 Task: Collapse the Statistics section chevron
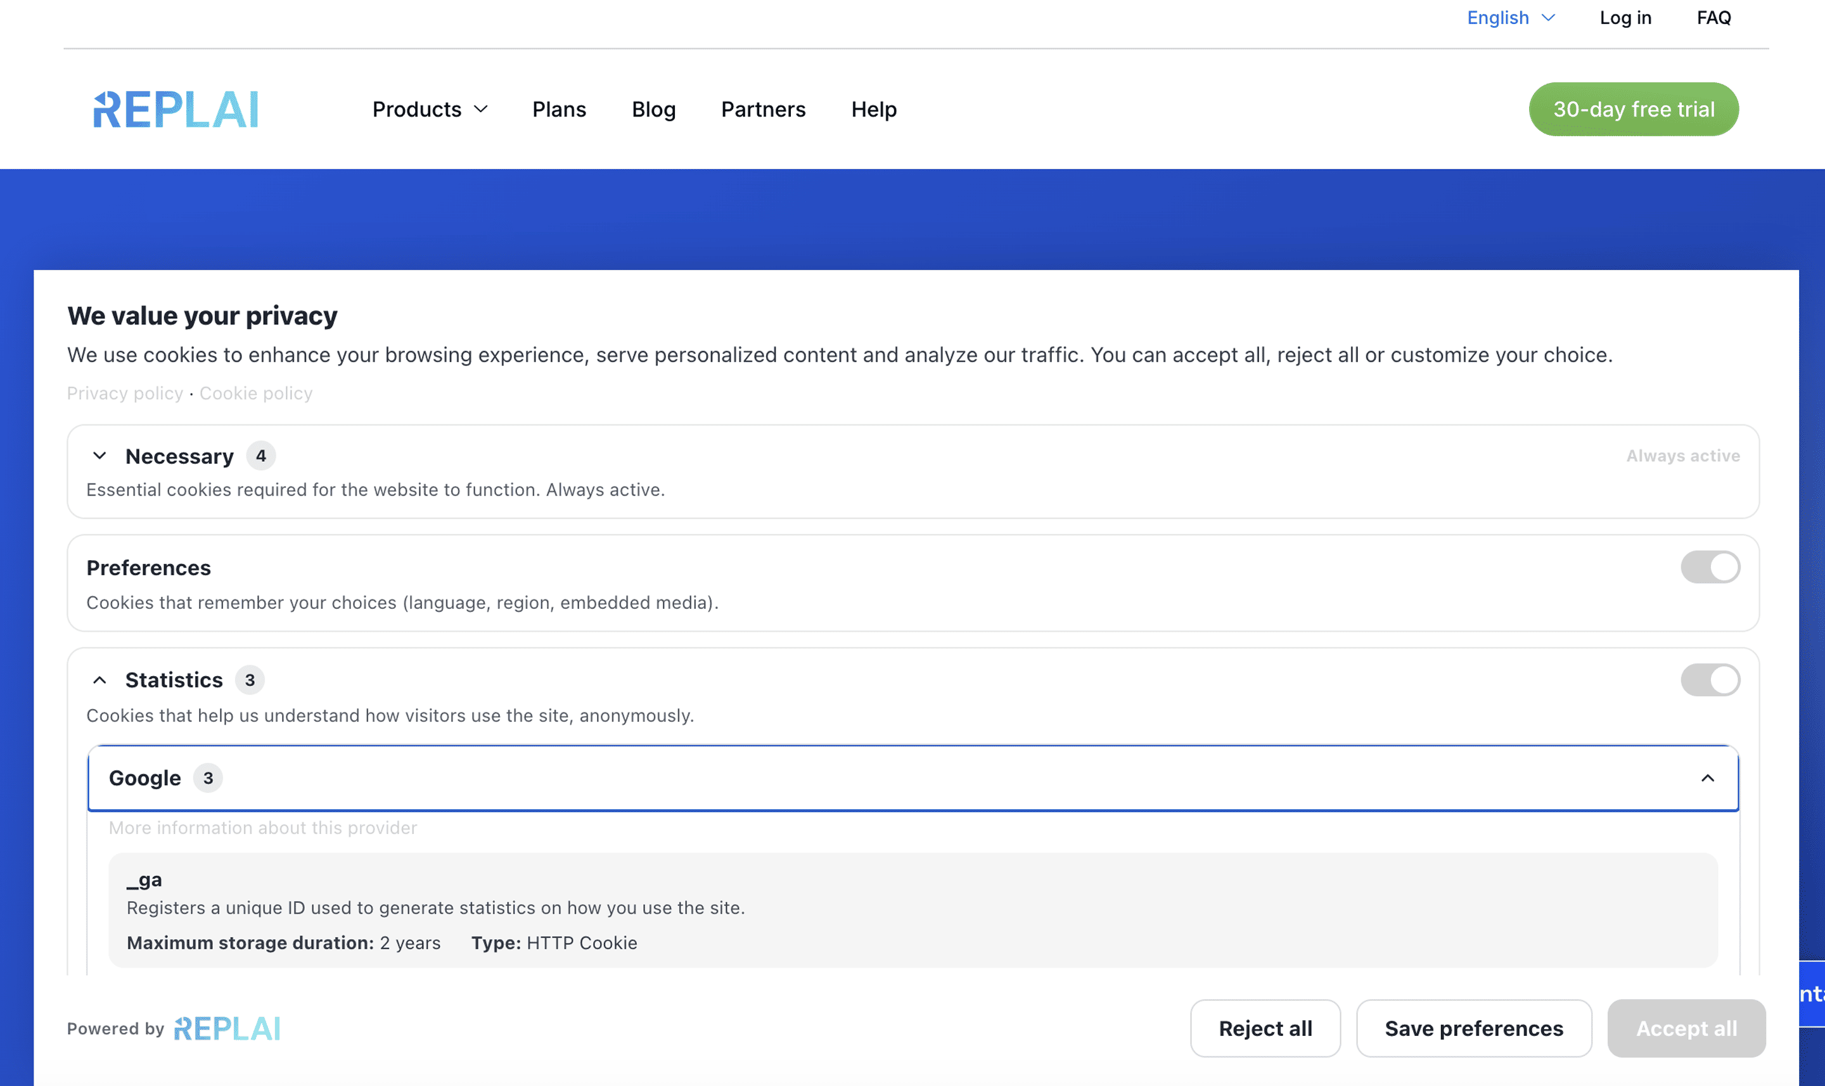(x=99, y=680)
